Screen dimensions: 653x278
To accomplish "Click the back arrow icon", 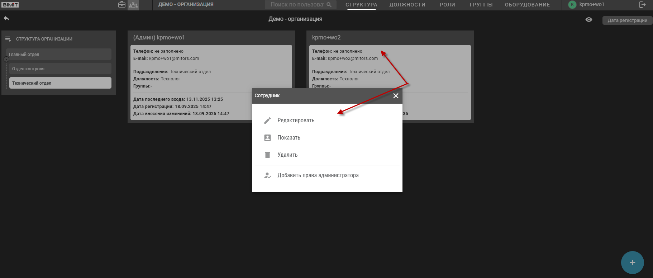I will pos(6,18).
